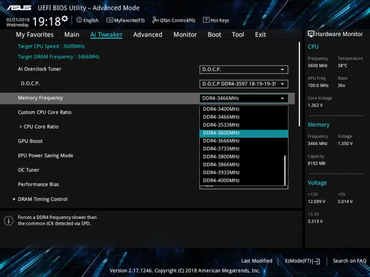Select highlighted DDR4-3600MHz option

coord(244,133)
